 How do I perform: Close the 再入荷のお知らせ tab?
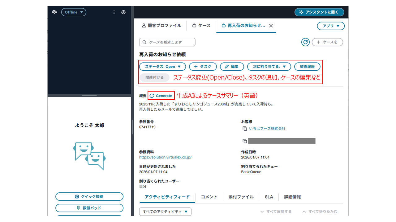(271, 26)
